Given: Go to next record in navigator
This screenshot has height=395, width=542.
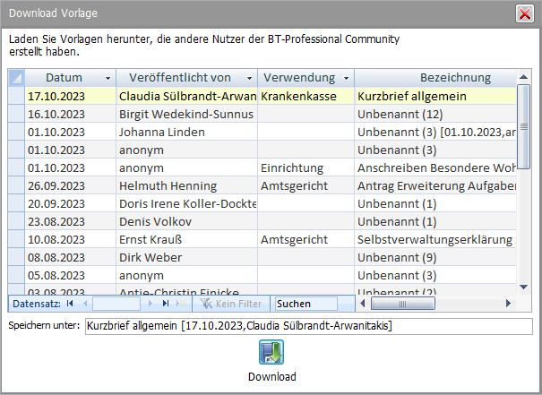Looking at the screenshot, I should pos(149,305).
